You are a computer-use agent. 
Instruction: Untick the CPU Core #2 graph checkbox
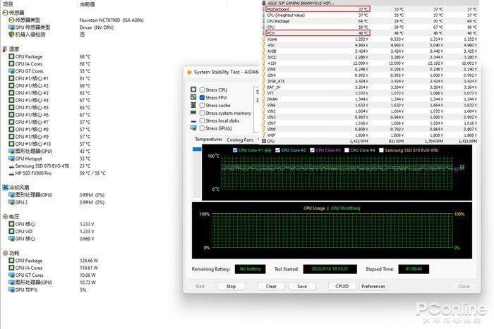pos(277,150)
